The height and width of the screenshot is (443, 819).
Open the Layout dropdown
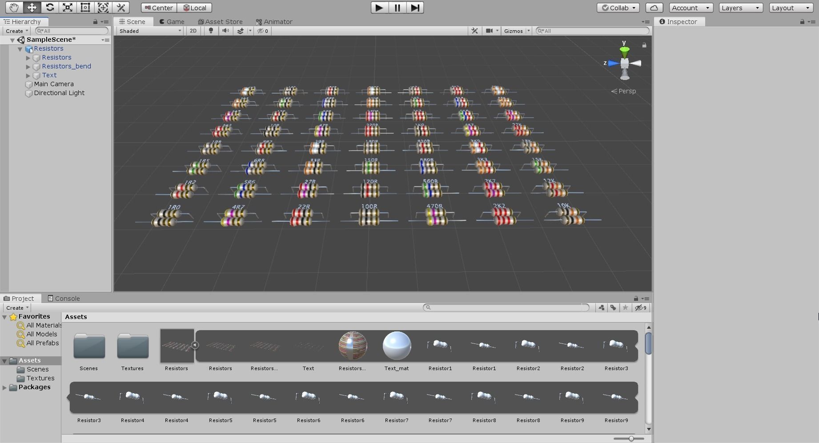[791, 8]
